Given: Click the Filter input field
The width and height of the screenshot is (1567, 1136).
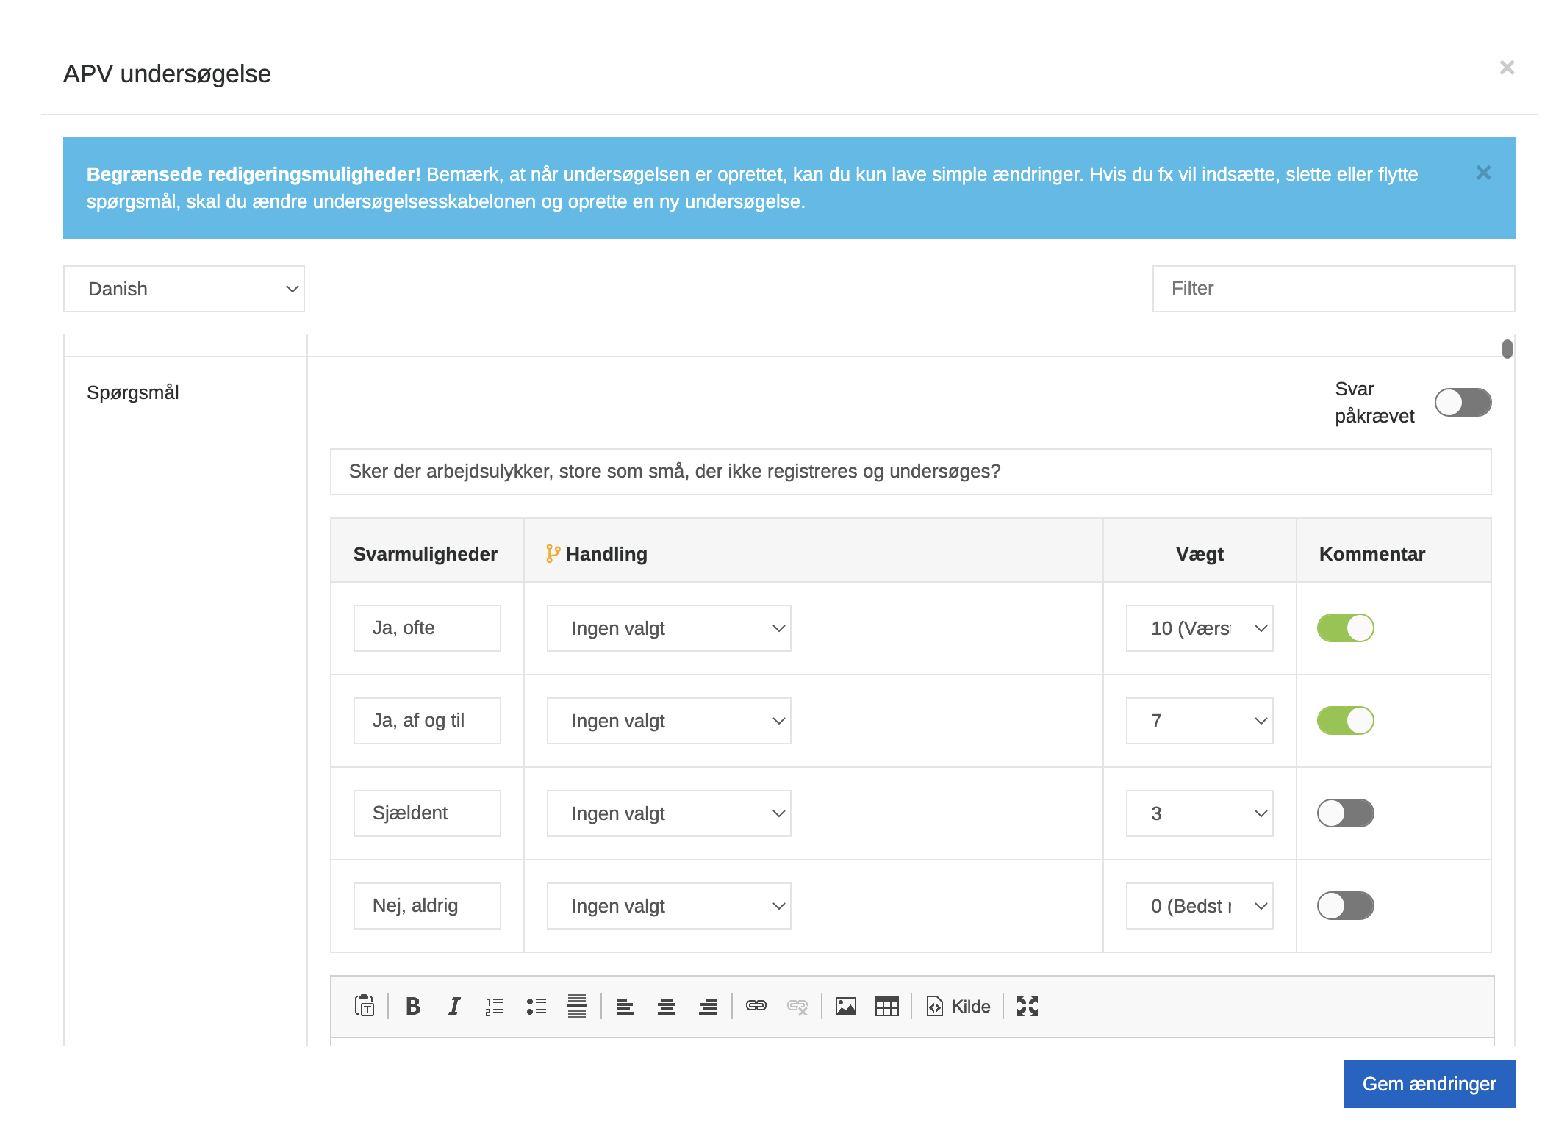Looking at the screenshot, I should [x=1333, y=289].
